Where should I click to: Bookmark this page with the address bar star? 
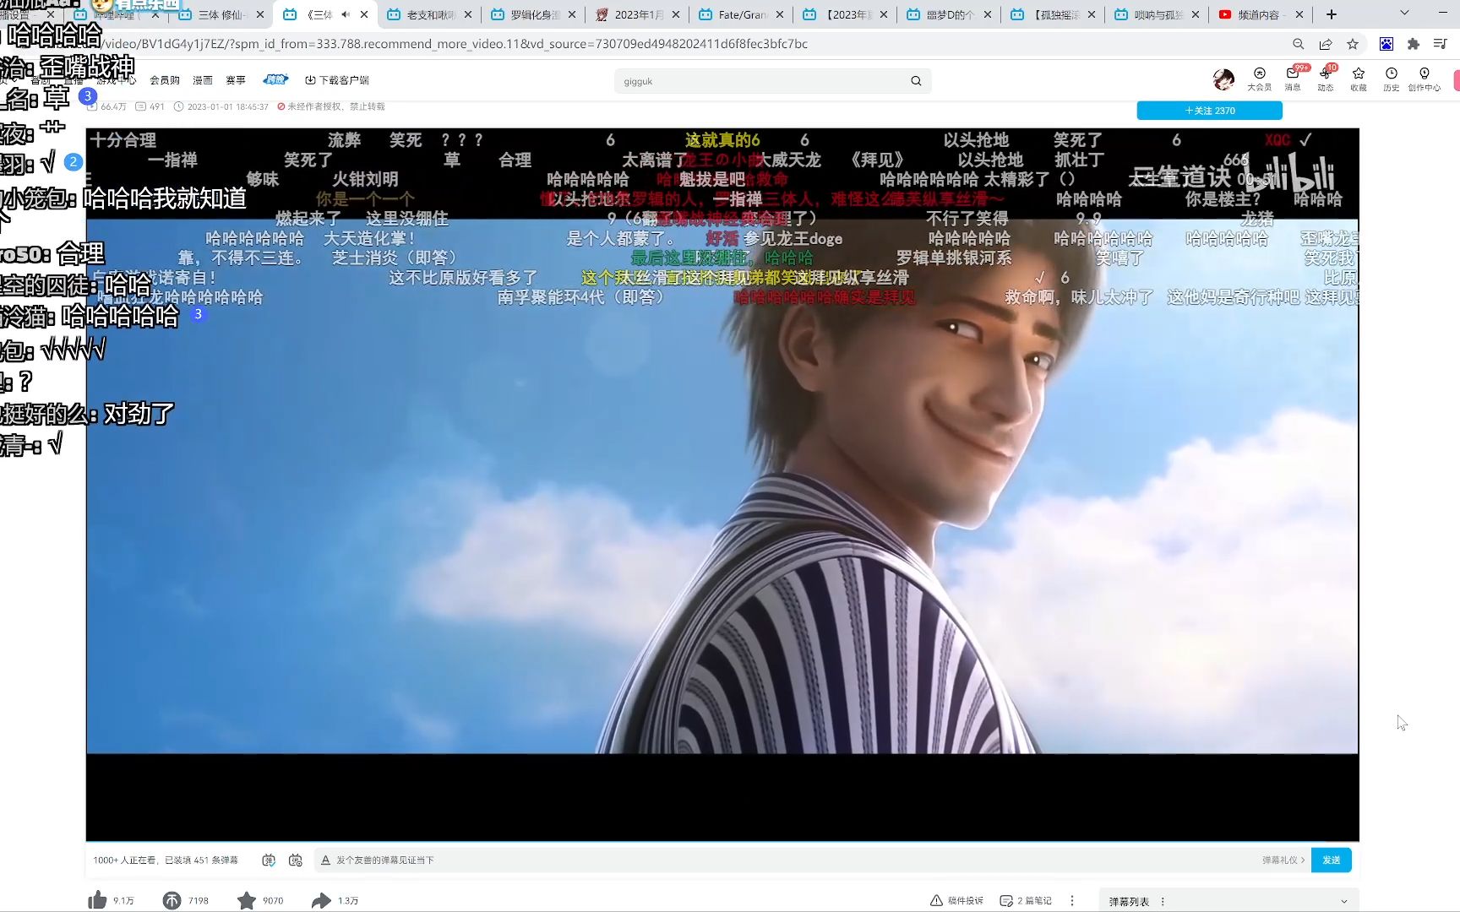click(x=1353, y=44)
